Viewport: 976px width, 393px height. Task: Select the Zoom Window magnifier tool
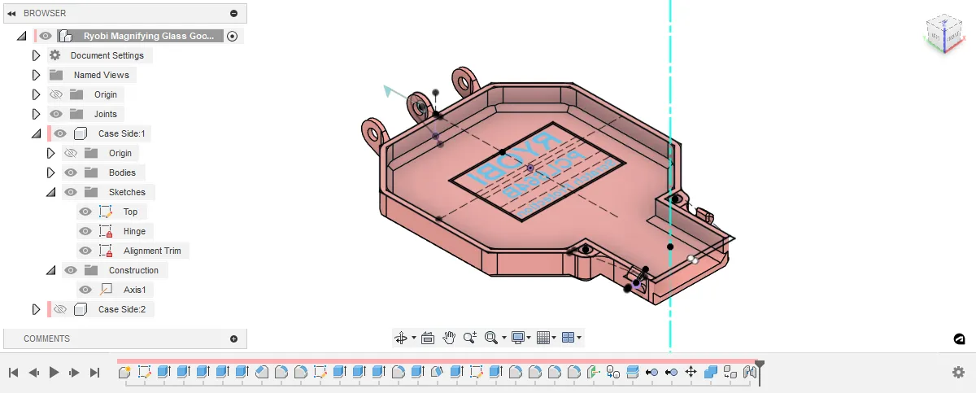pos(490,338)
